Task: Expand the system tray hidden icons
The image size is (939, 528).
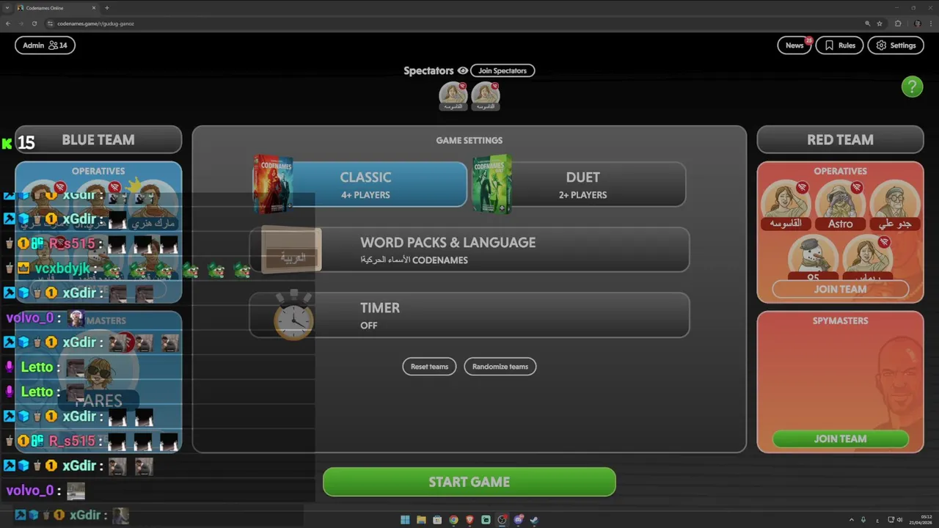Action: point(852,520)
